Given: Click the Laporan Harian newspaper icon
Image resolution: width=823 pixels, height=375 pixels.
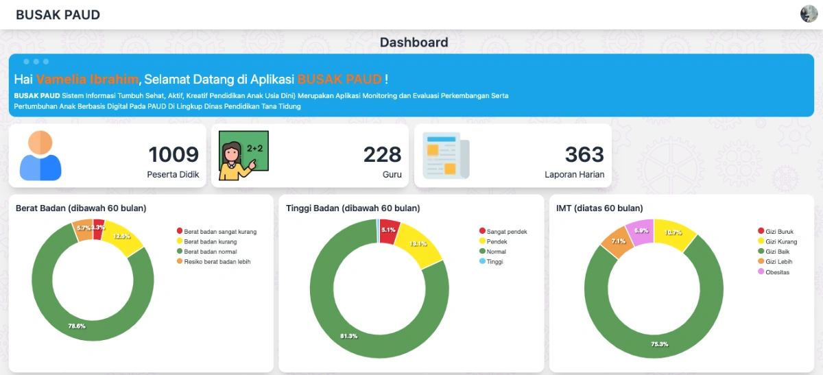Looking at the screenshot, I should (x=445, y=156).
